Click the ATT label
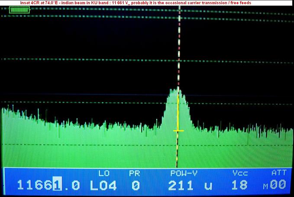Screen dimensions: 294x197 tap(279, 172)
